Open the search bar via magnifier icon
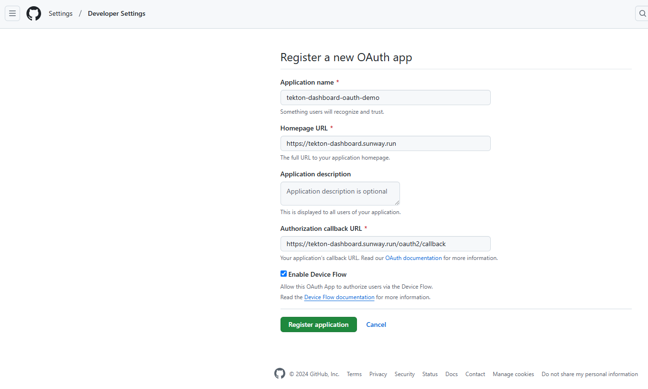Image resolution: width=648 pixels, height=389 pixels. point(642,13)
